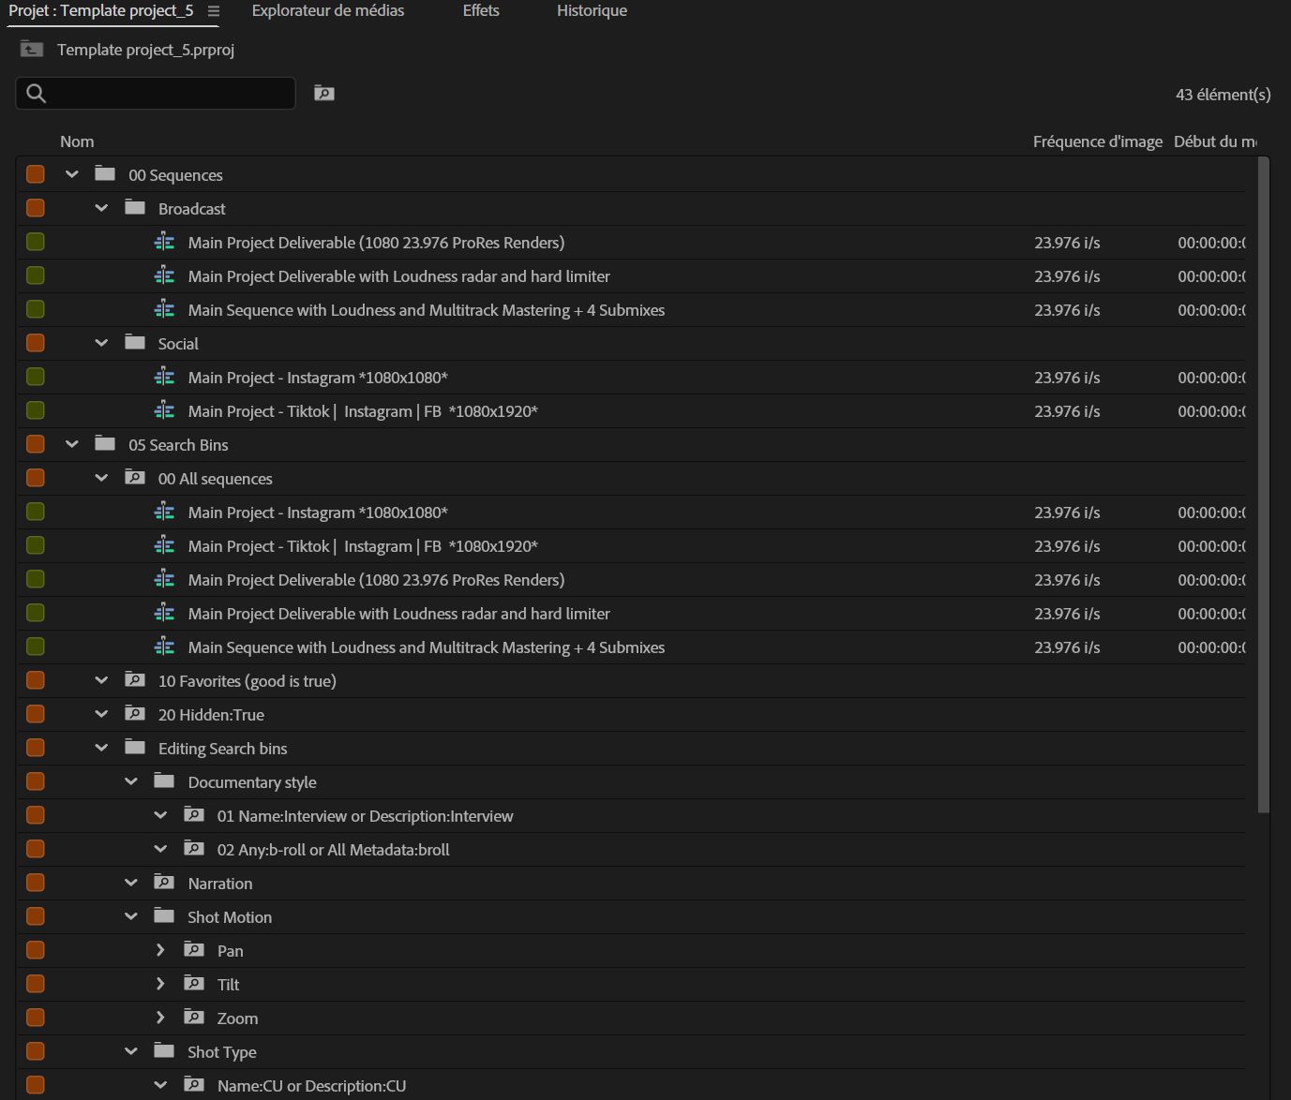The height and width of the screenshot is (1100, 1291).
Task: Click the sequence icon of Main Project - Instagram *1080x1080* in Social
Action: pos(164,377)
